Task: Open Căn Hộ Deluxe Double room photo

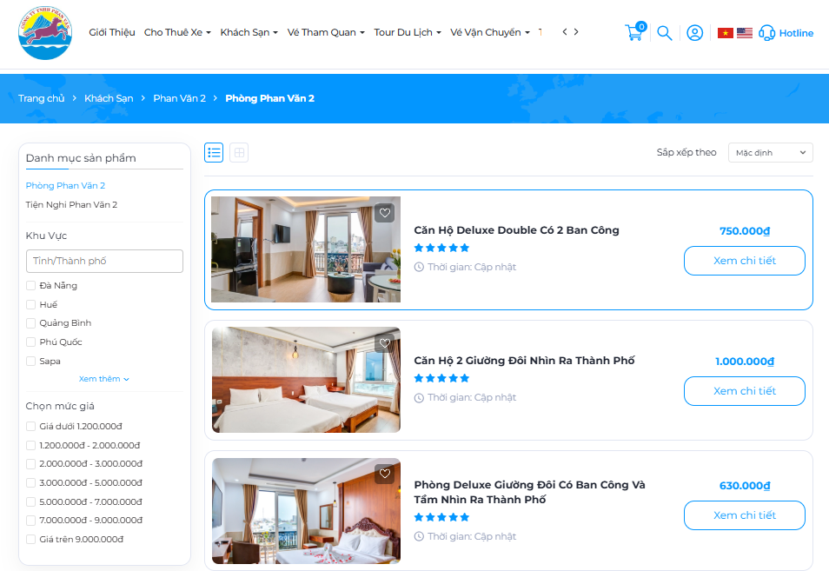Action: click(x=306, y=249)
